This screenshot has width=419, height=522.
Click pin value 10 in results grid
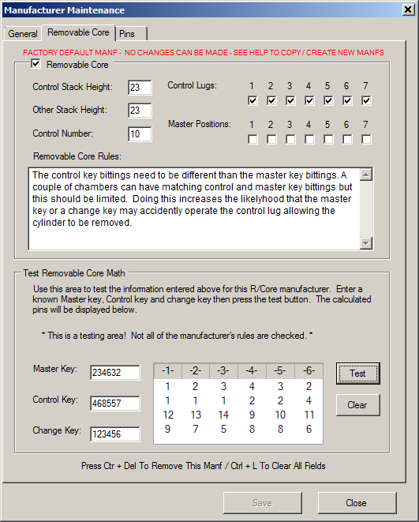280,415
